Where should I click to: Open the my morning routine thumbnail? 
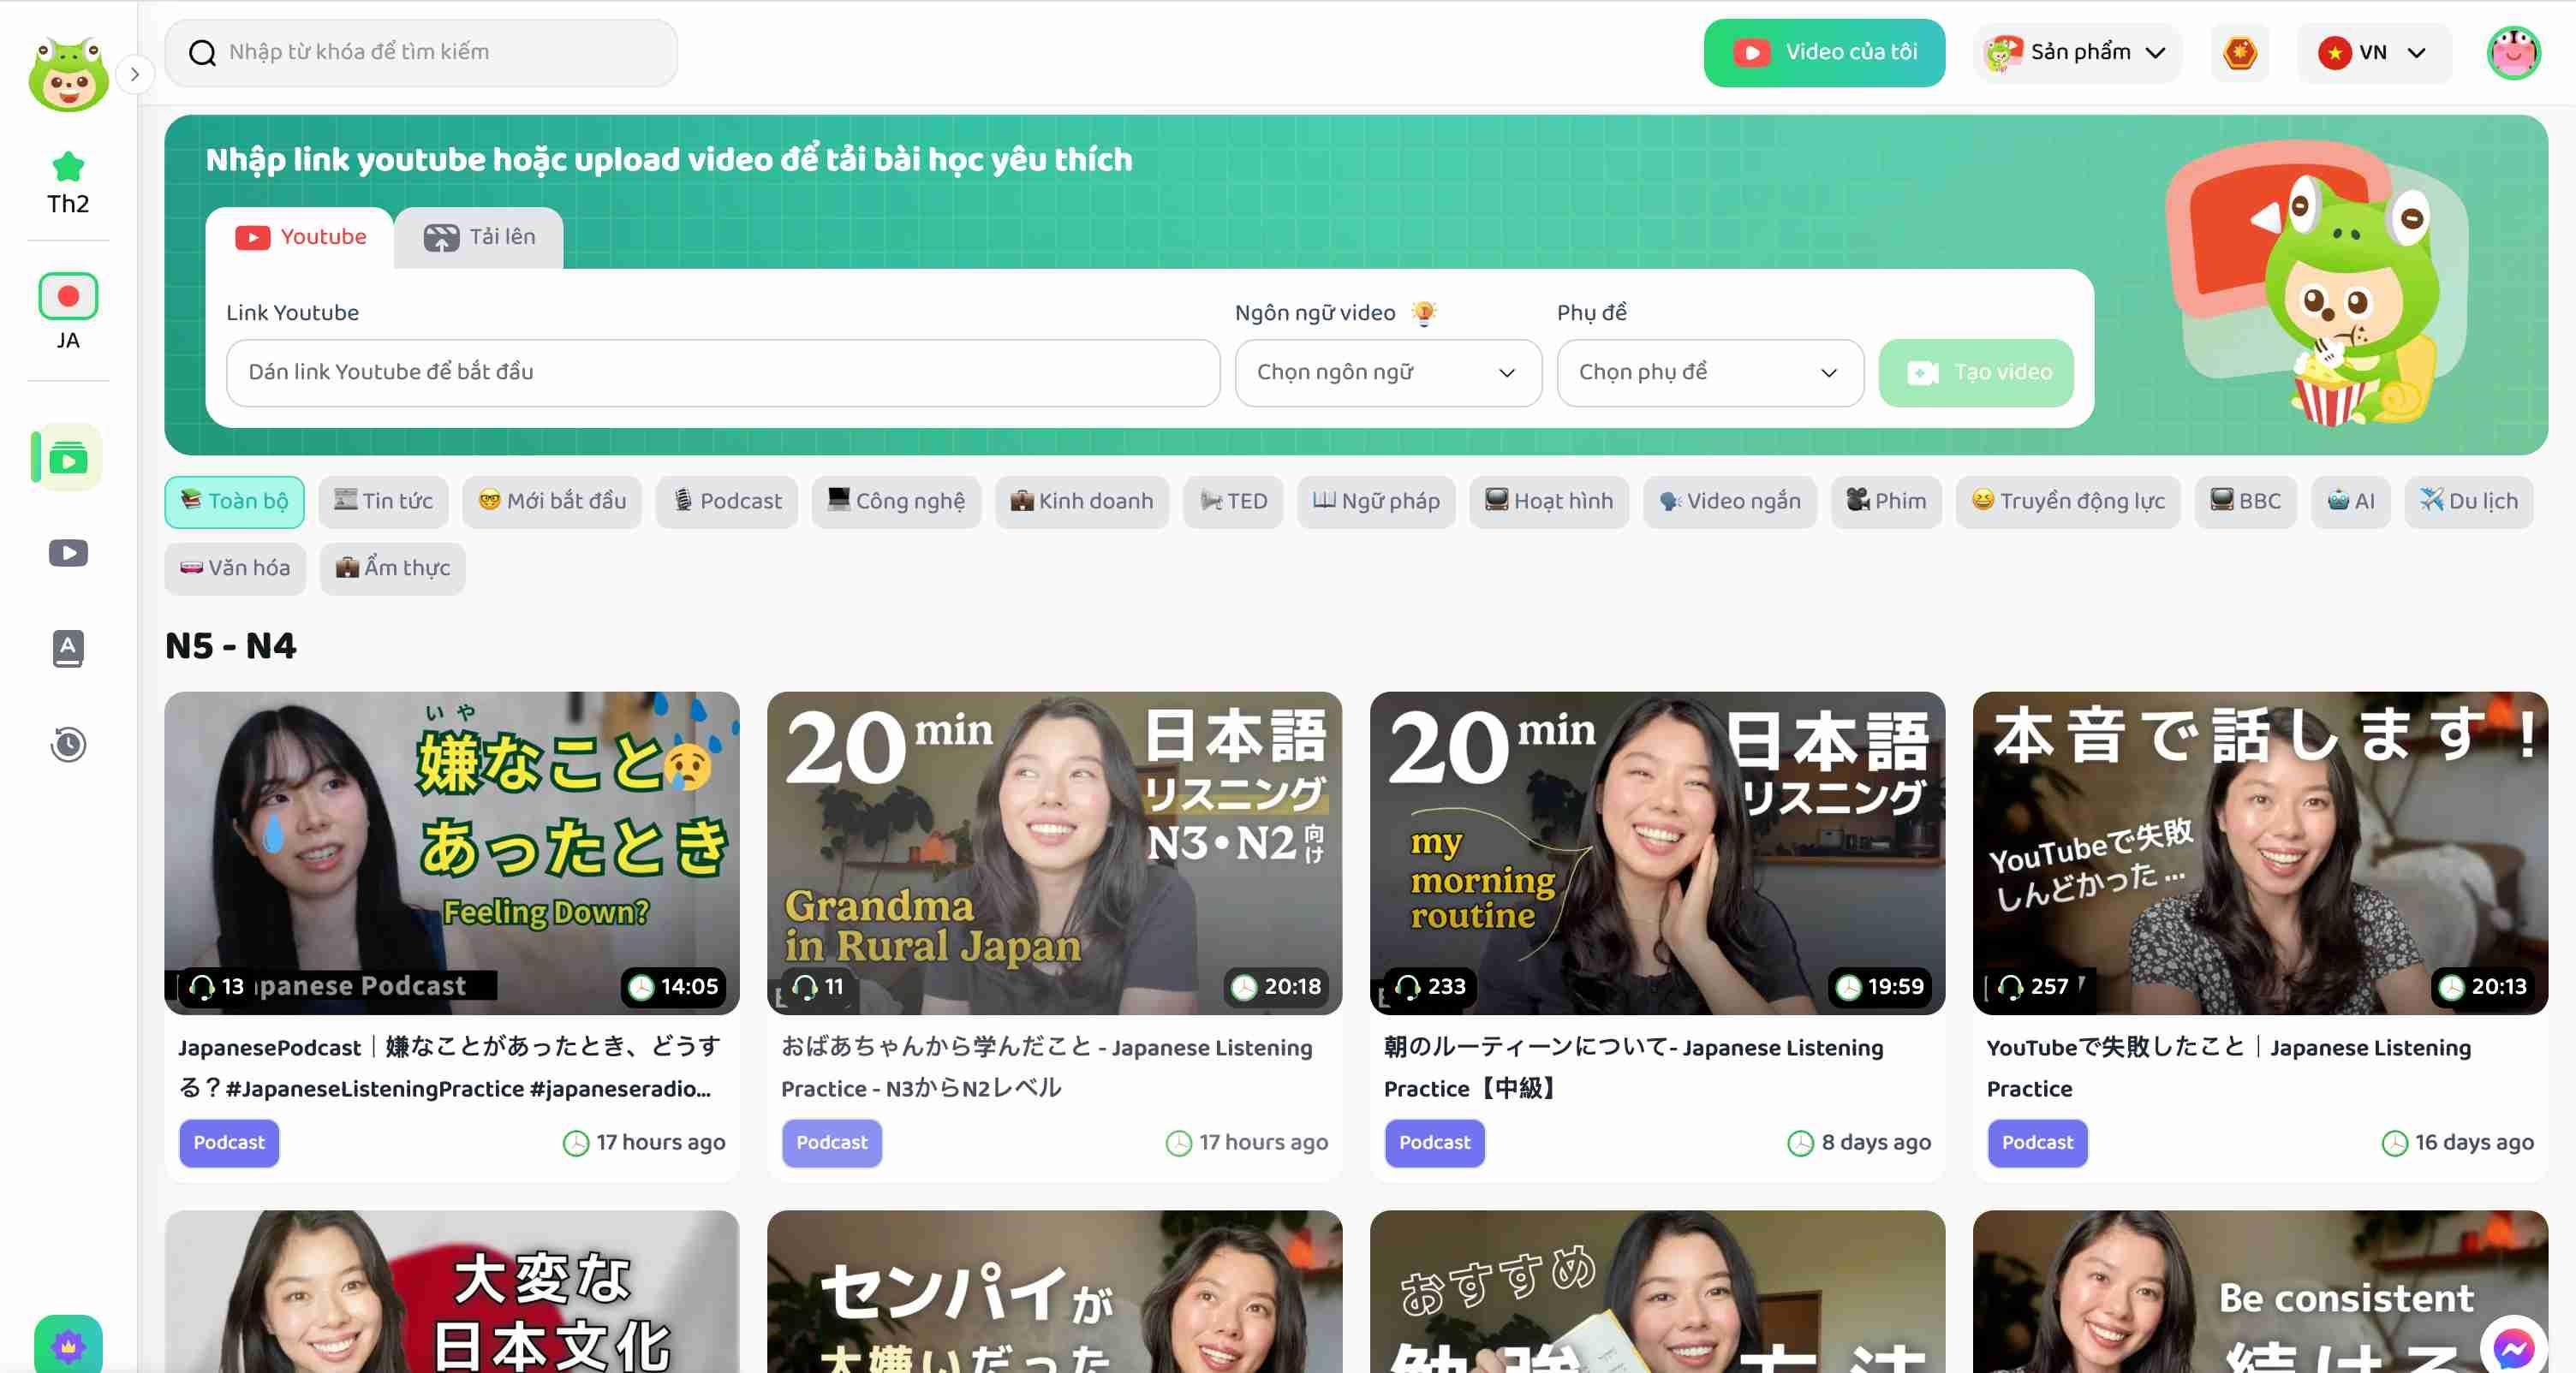[x=1658, y=853]
